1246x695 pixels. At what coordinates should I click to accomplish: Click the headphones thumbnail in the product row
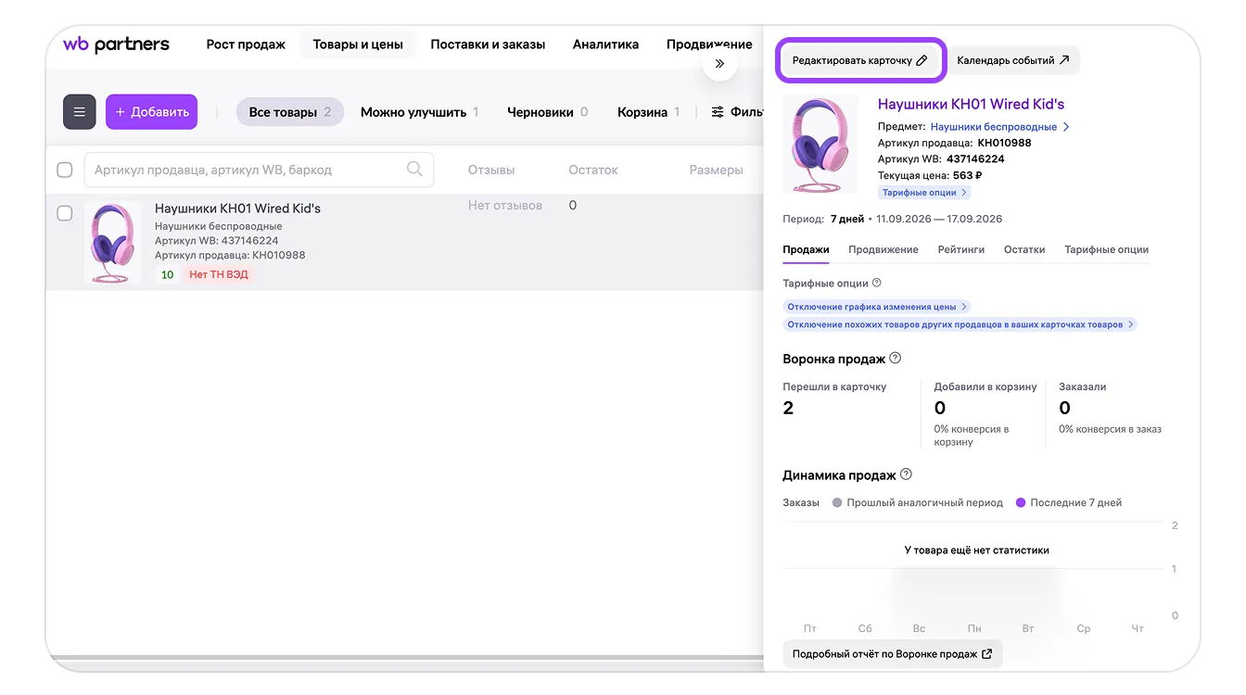tap(113, 243)
